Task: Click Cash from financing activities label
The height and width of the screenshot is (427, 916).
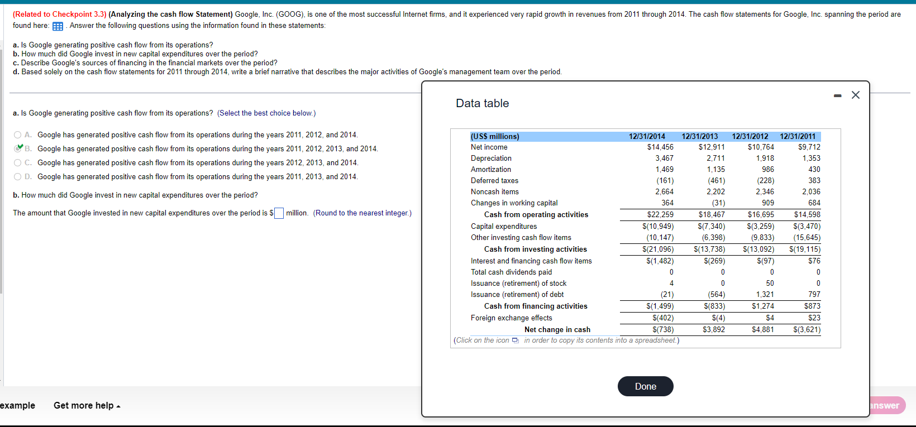Action: pyautogui.click(x=536, y=306)
